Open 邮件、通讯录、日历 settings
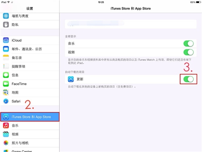 click(x=29, y=49)
